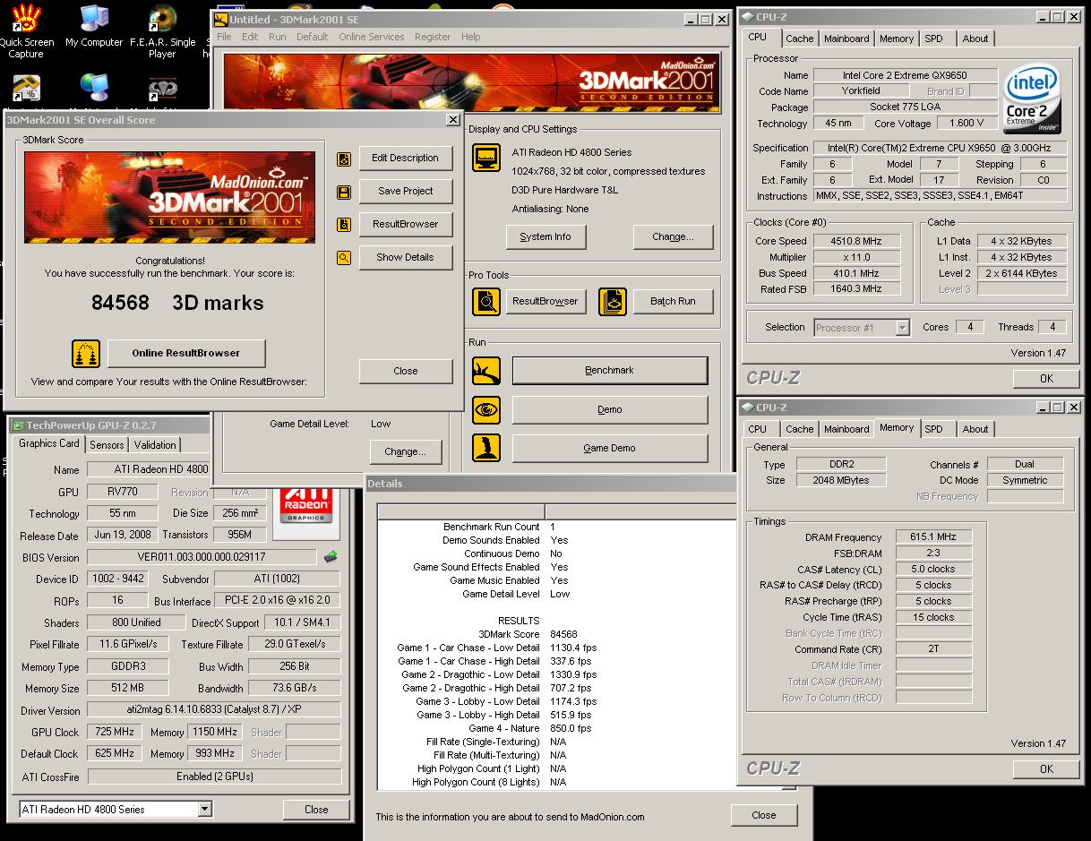This screenshot has height=841, width=1091.
Task: Open the File menu in 3DMark2001
Action: pos(224,37)
